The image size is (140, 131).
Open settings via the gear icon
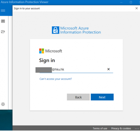coord(3,104)
